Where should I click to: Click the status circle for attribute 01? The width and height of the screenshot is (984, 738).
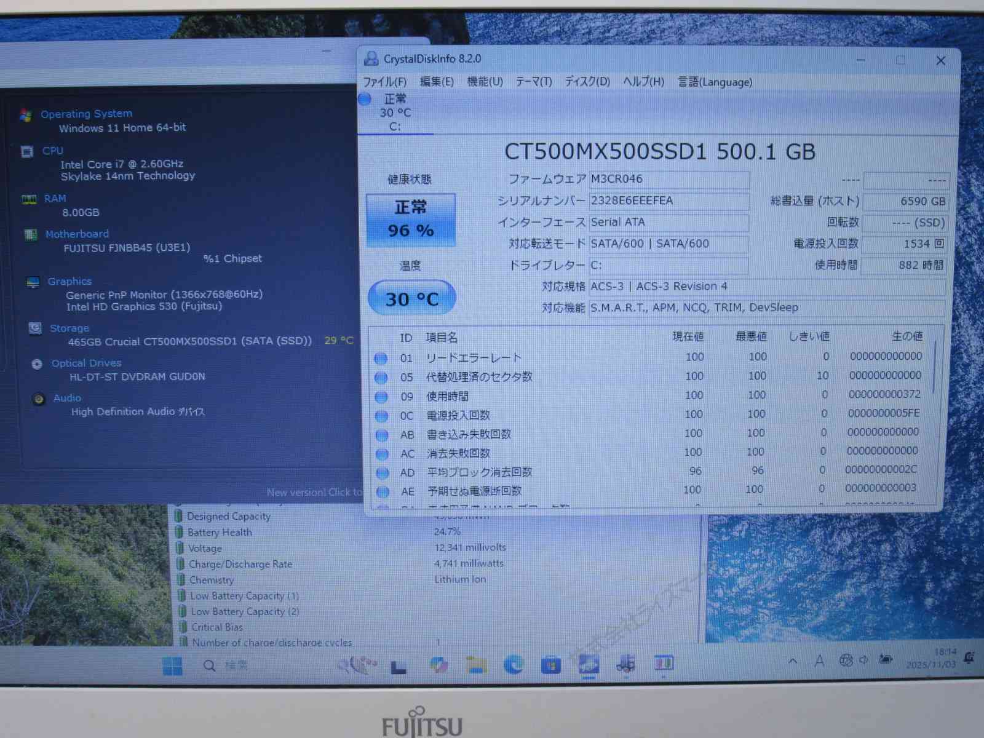(381, 358)
